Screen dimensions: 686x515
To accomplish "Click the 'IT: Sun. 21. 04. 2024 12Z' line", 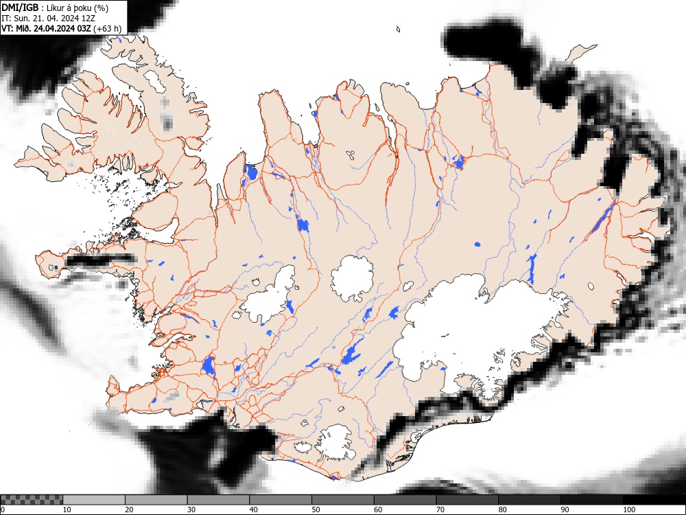I will tap(49, 19).
